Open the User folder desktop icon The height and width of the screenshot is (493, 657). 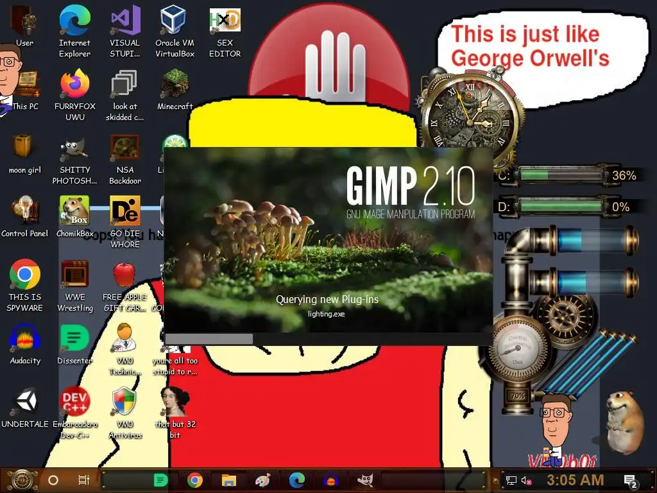click(25, 26)
